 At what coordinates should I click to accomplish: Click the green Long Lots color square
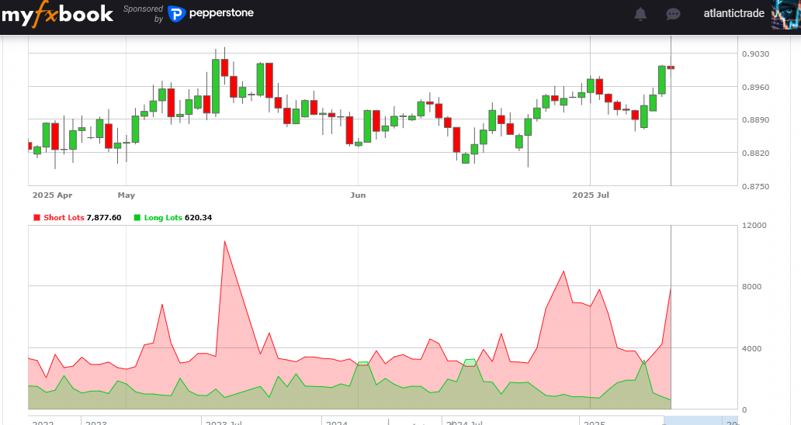(x=137, y=217)
